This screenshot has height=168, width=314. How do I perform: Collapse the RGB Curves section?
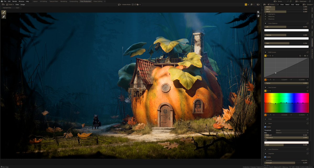[x=266, y=52]
